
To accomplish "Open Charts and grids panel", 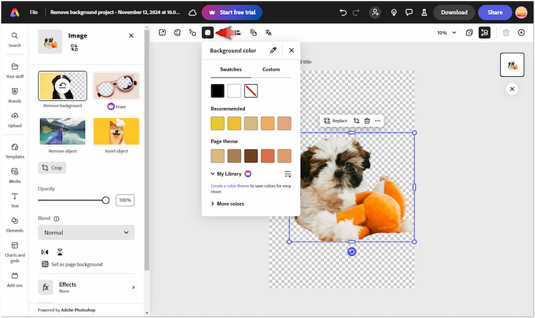I will (15, 249).
